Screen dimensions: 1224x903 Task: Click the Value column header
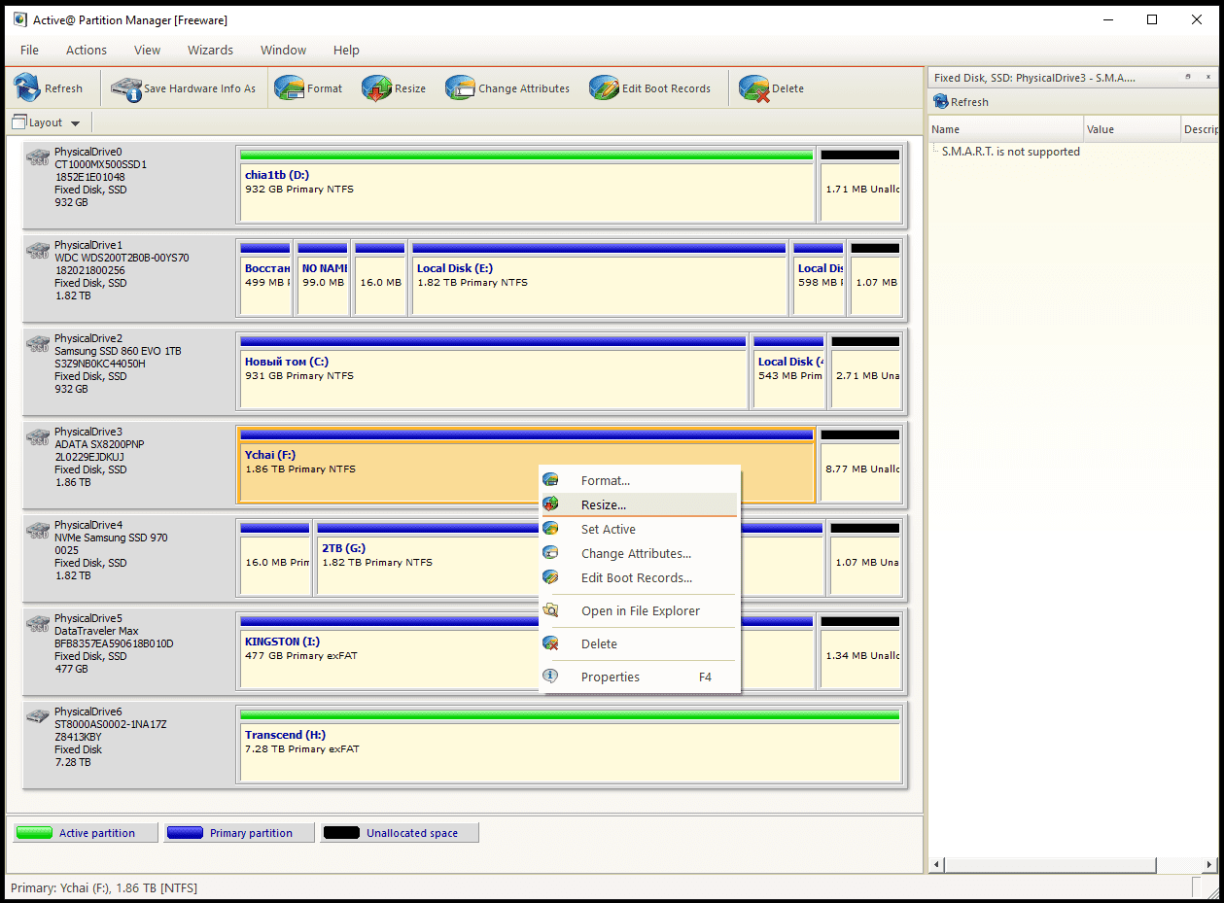point(1132,129)
